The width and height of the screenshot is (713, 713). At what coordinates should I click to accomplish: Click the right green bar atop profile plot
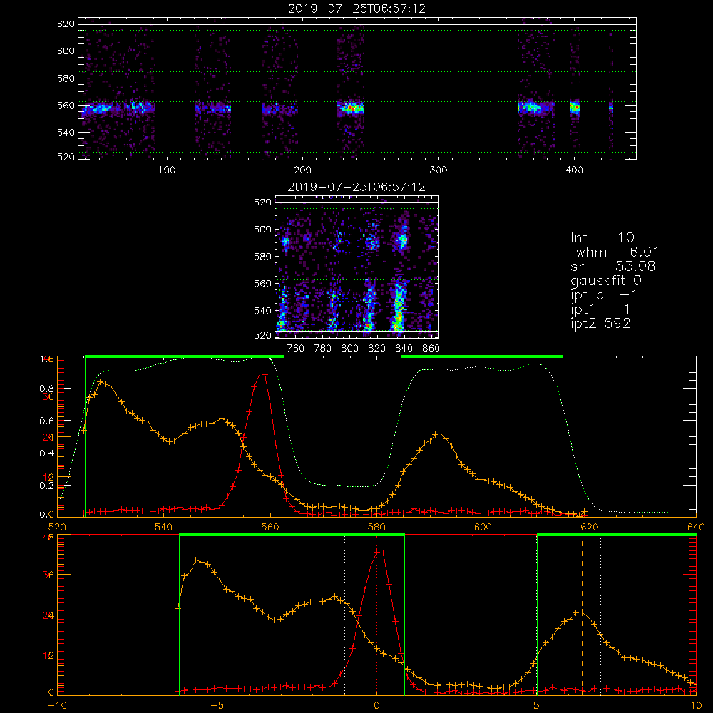tap(482, 356)
